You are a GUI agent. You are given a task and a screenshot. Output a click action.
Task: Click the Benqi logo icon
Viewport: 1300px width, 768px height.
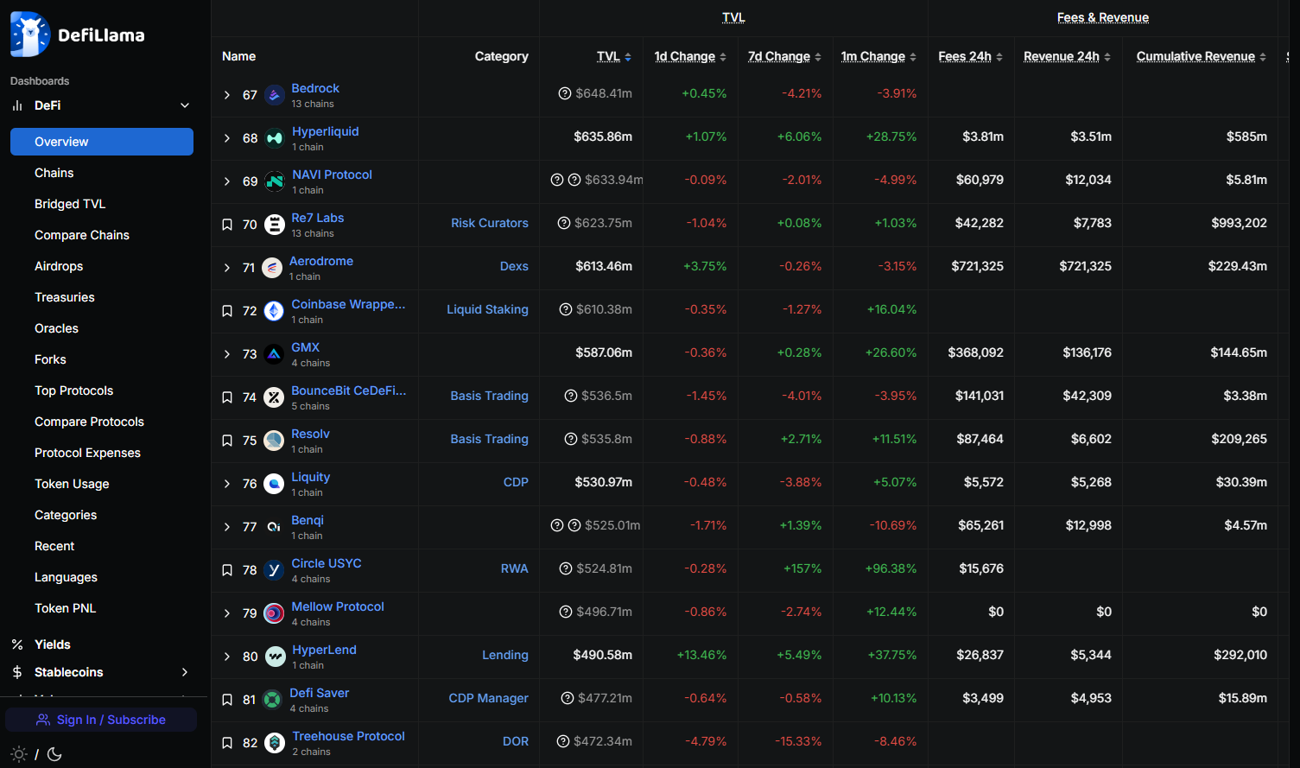pyautogui.click(x=274, y=527)
